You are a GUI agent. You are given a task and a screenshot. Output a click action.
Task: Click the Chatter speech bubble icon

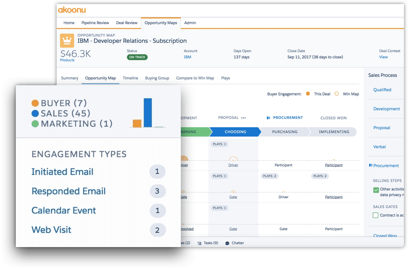(227, 243)
